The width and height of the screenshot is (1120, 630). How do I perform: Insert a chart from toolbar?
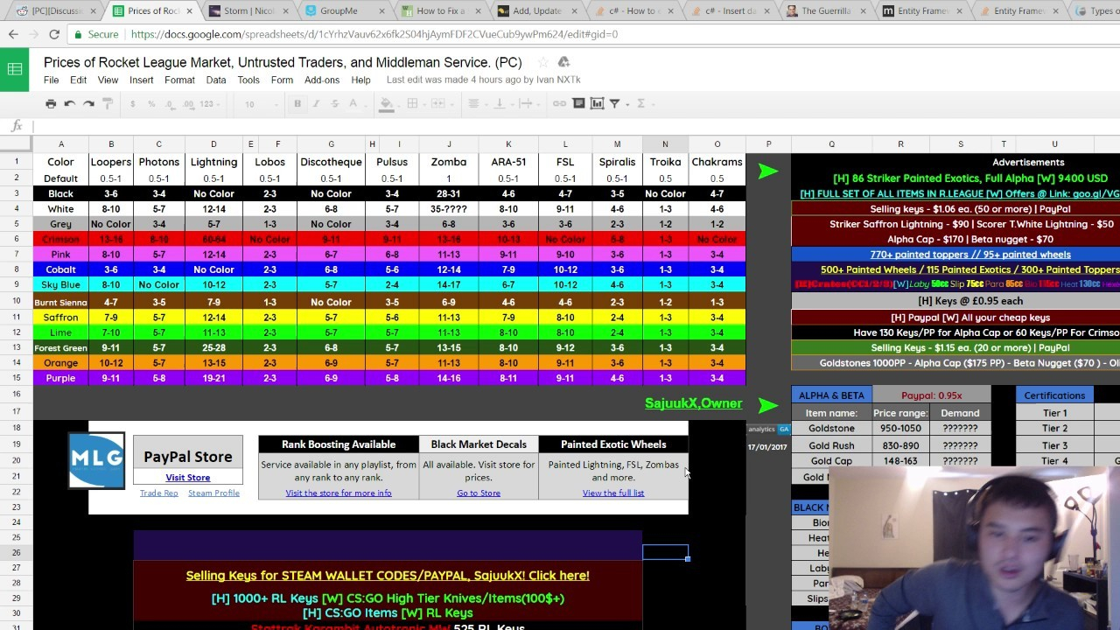[x=597, y=103]
